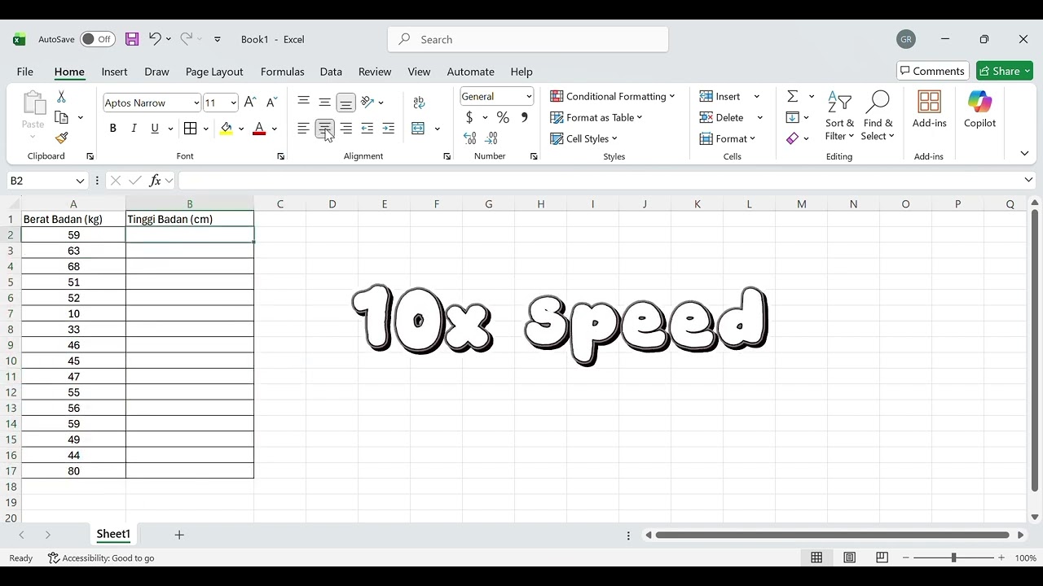Image resolution: width=1043 pixels, height=586 pixels.
Task: Open the font name dropdown
Action: (196, 103)
